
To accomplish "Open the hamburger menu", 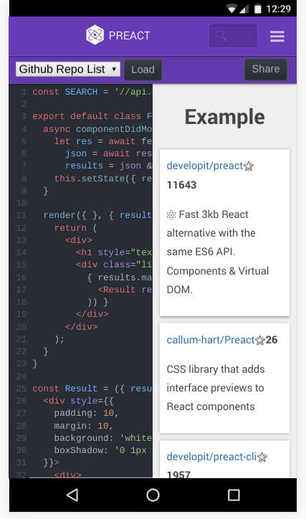I will [277, 36].
